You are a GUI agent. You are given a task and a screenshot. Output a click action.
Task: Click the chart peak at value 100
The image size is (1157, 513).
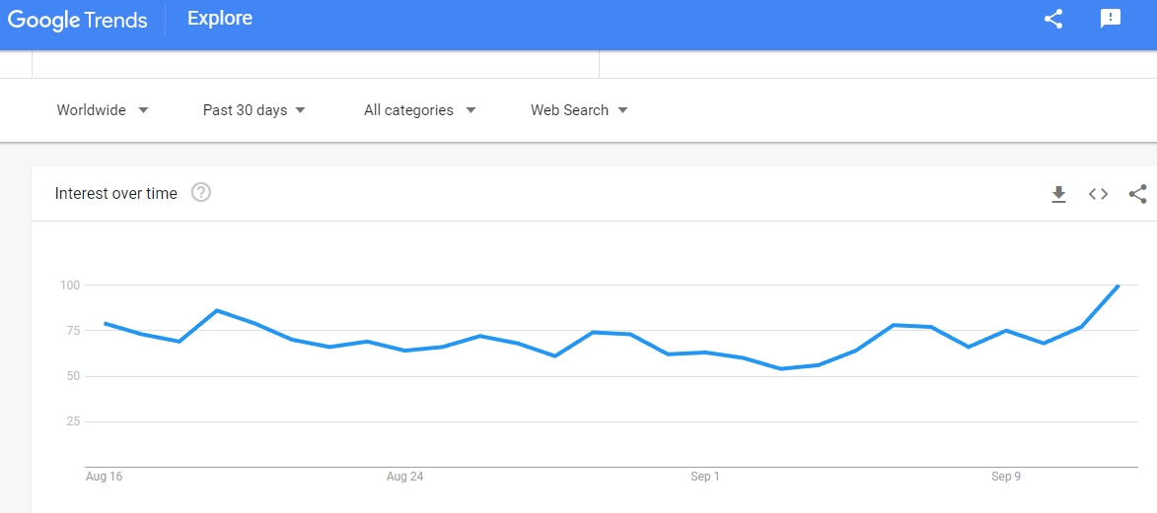click(1118, 286)
